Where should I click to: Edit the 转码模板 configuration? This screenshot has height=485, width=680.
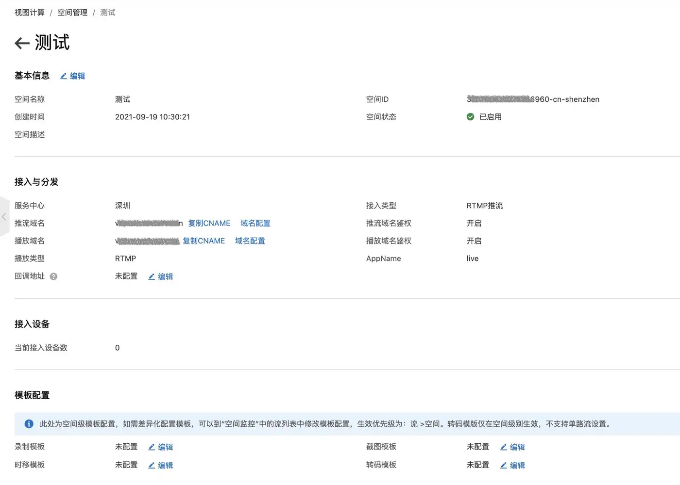tap(512, 465)
